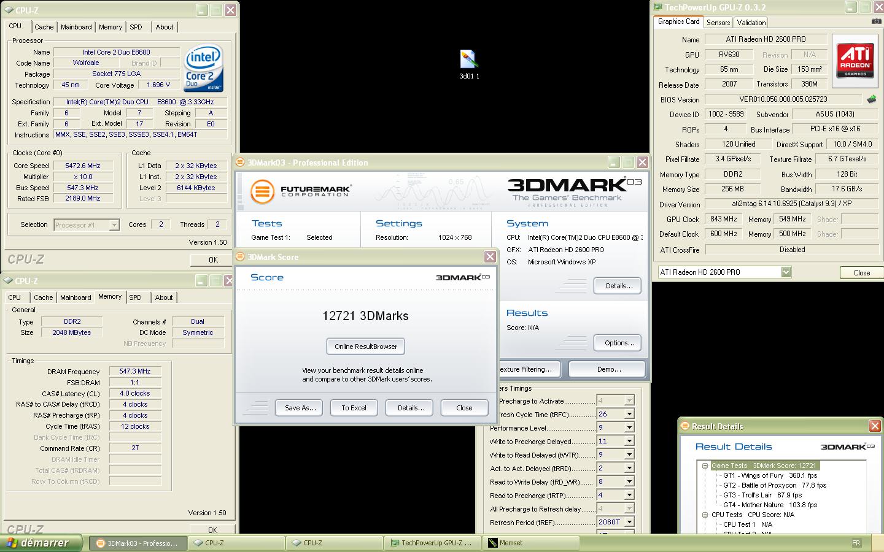Open Sensors tab in GPU-Z

coord(718,22)
